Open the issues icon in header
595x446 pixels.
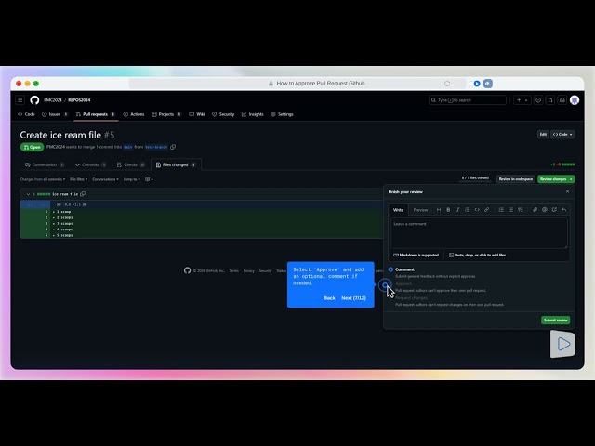tap(538, 100)
